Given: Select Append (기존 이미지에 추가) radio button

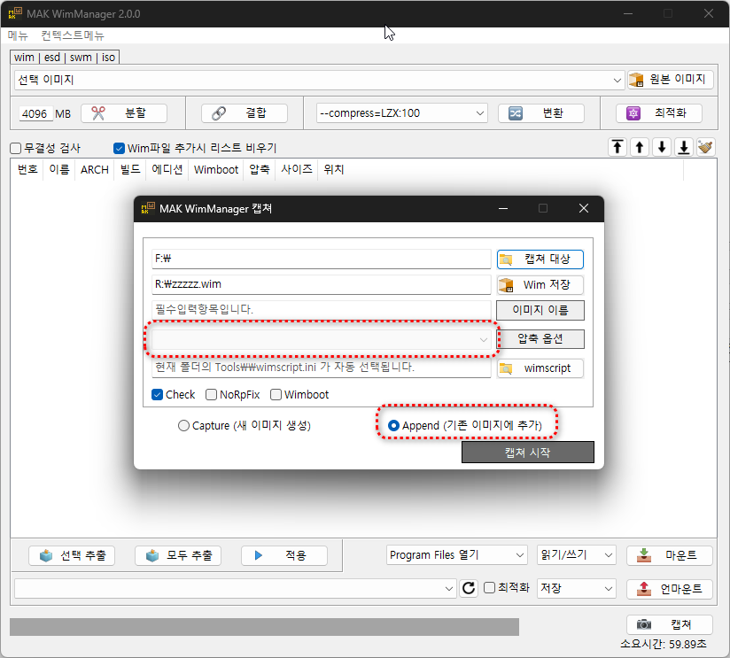Looking at the screenshot, I should click(x=393, y=426).
